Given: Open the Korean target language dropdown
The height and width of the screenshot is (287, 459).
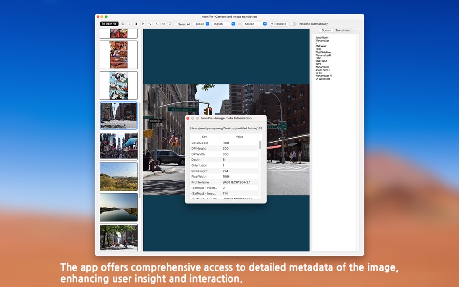Looking at the screenshot, I should click(x=255, y=24).
